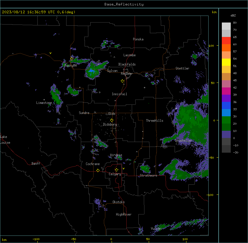The image size is (248, 243).
Task: Click the yellow diamond marker south of Cochrane
Action: 98,170
